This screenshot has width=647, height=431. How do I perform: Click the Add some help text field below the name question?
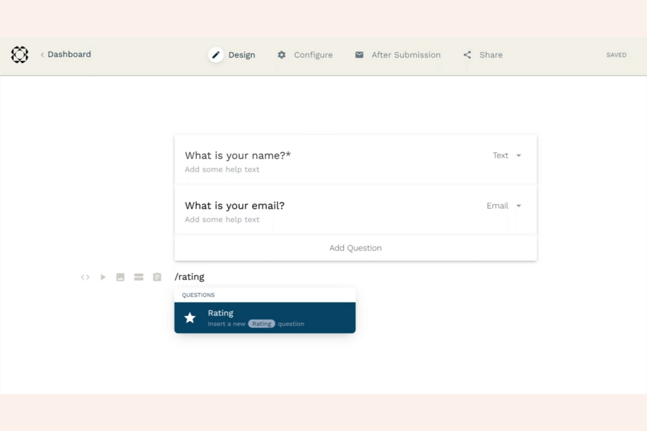pyautogui.click(x=222, y=169)
